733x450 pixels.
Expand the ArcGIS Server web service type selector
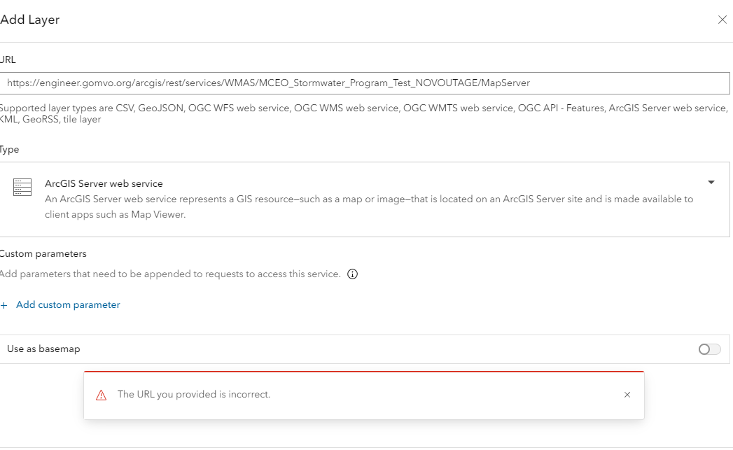(711, 182)
